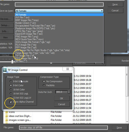
Task: Increase Dots Per Inch spinner value
Action: tap(69, 91)
